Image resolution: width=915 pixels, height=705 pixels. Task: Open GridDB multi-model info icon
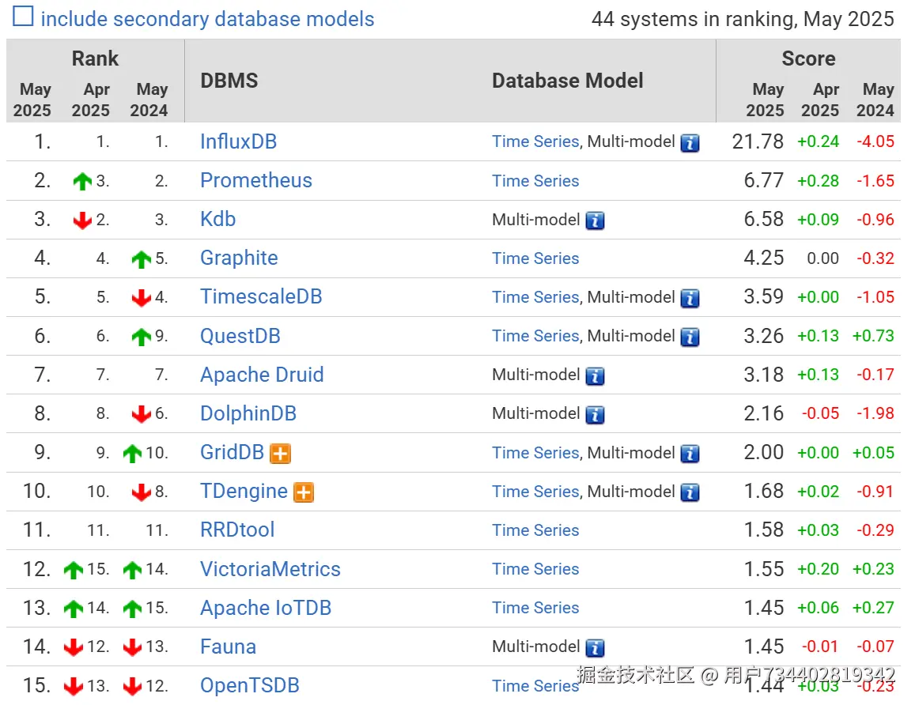(x=690, y=454)
